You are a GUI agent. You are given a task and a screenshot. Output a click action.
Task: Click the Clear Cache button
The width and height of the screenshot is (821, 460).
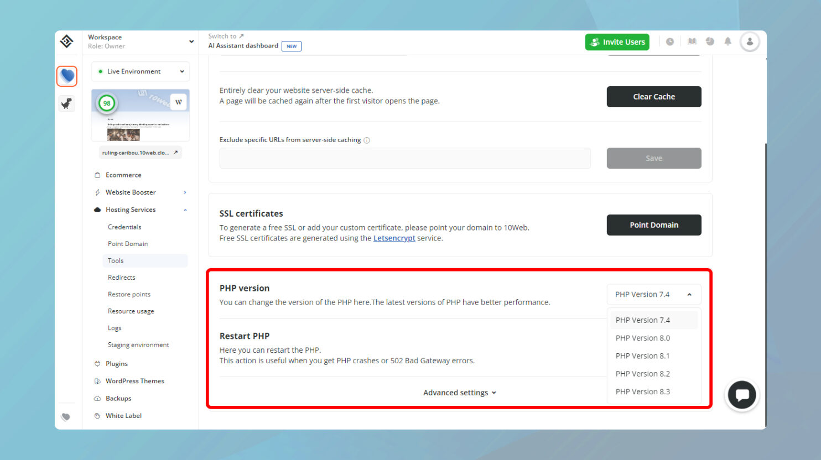(x=653, y=96)
